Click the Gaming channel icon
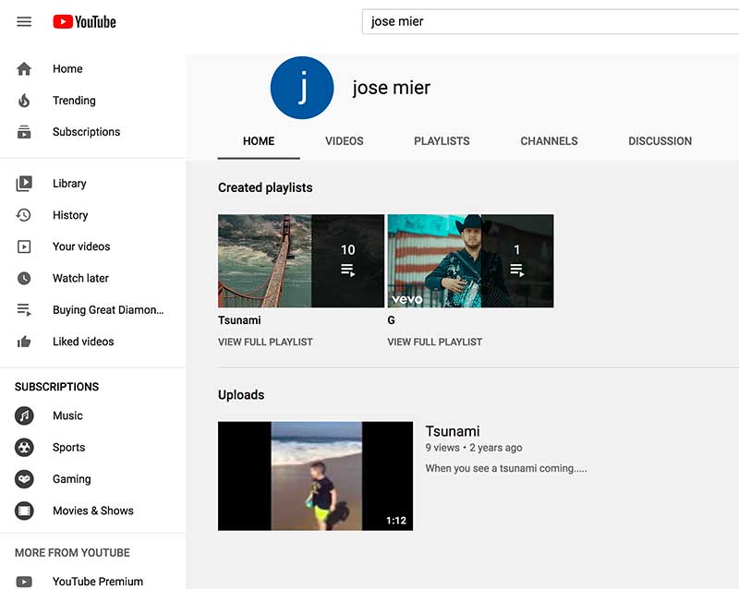The height and width of the screenshot is (589, 739). (24, 479)
